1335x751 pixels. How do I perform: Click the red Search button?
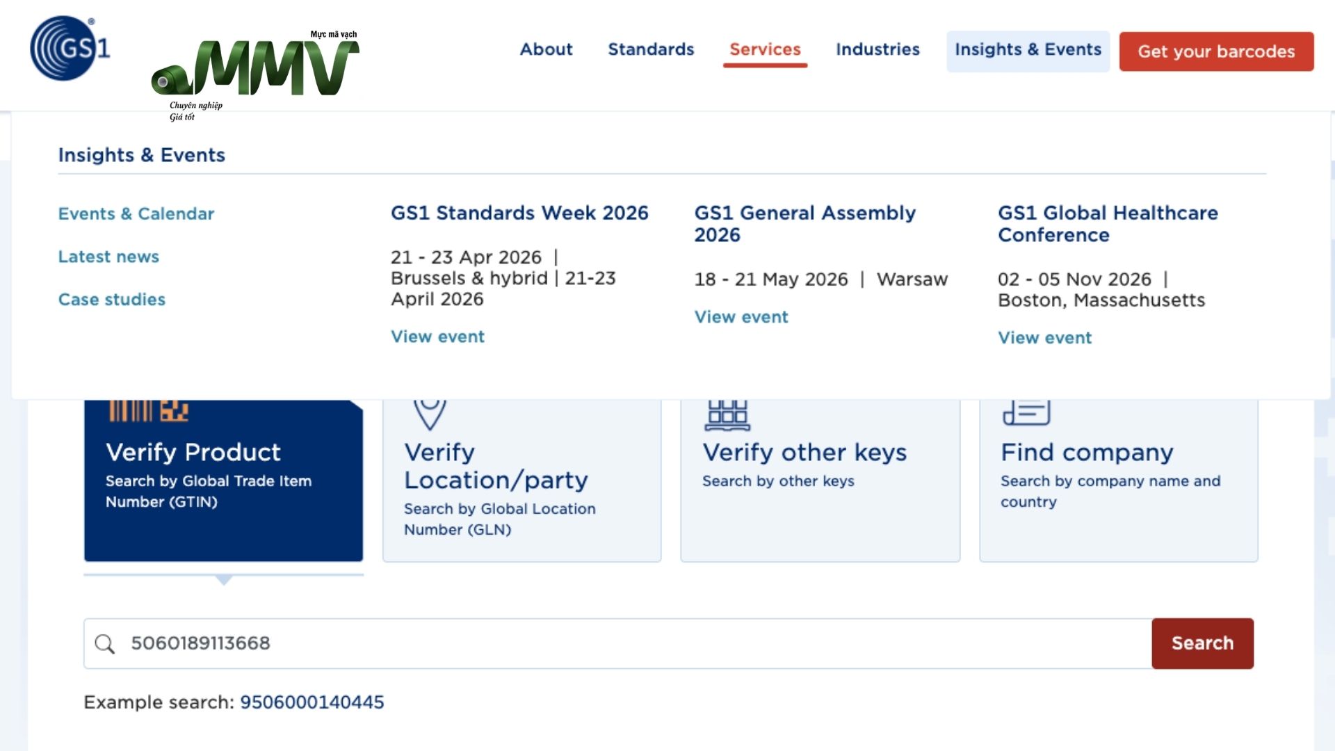(x=1203, y=644)
